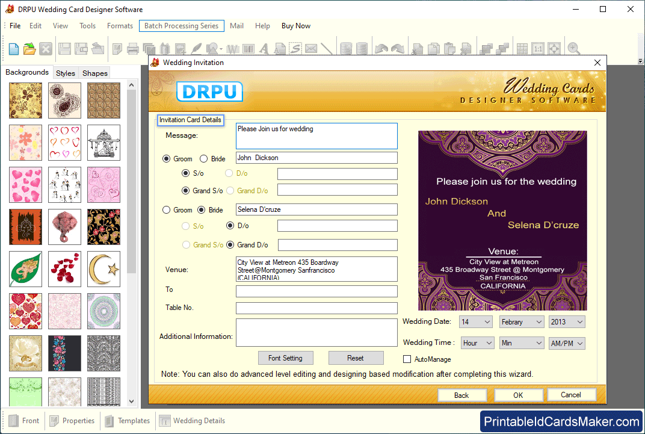This screenshot has width=645, height=434.
Task: Click the cut scissors toolbar icon
Action: click(x=418, y=49)
